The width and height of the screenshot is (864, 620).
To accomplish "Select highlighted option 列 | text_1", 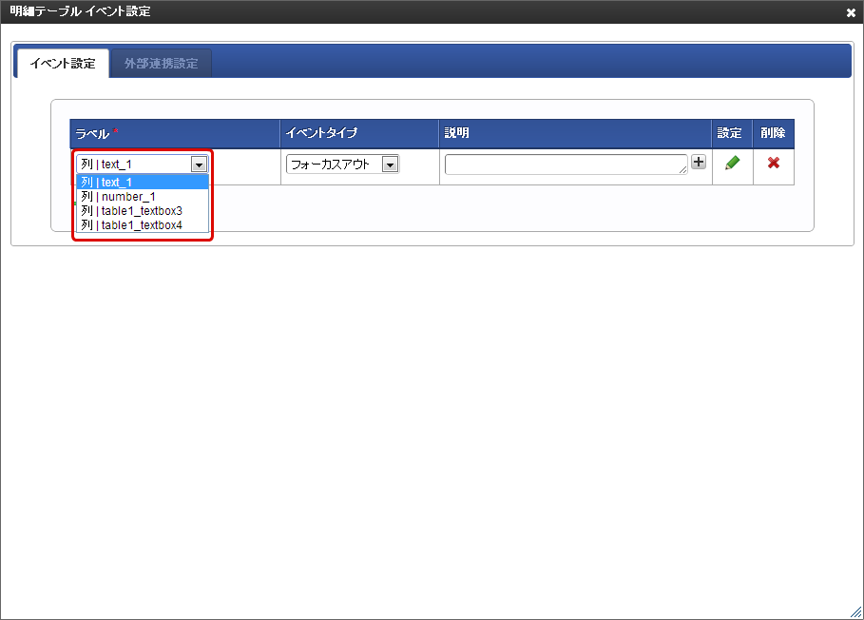I will (x=143, y=182).
